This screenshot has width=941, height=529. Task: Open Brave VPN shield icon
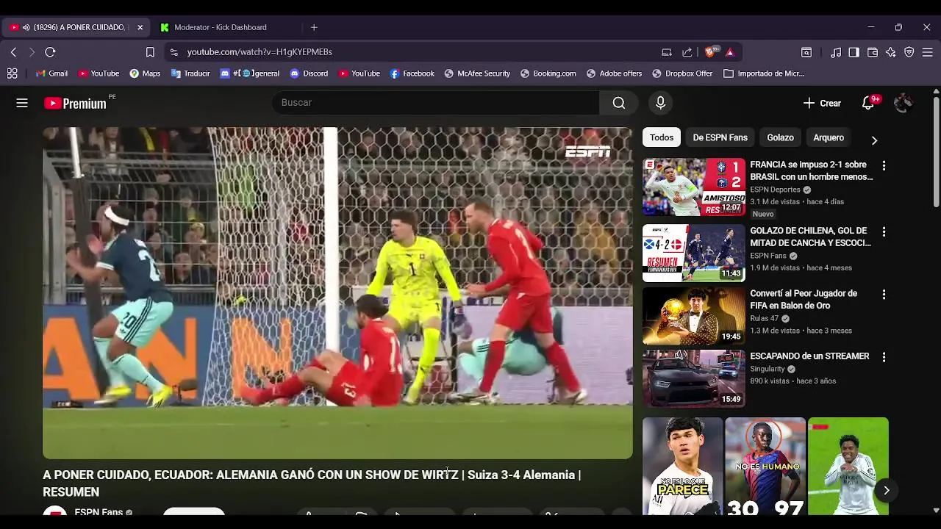click(x=909, y=52)
